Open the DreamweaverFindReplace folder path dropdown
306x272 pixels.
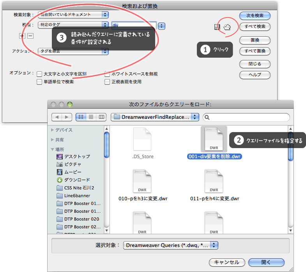tap(155, 117)
